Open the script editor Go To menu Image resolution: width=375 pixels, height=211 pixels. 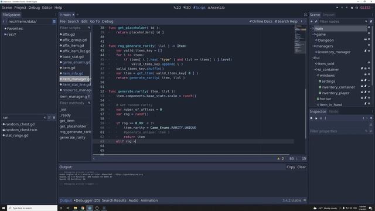[x=95, y=21]
